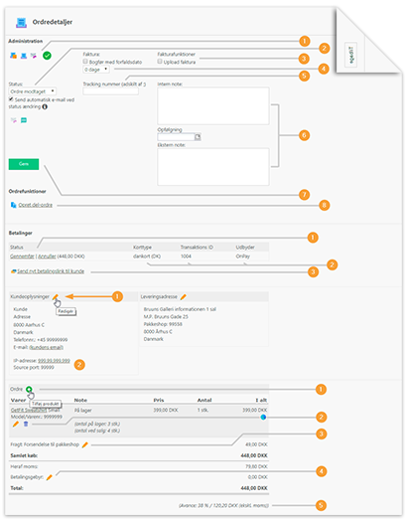Focus the Tracking nummer input field
Screen dimensions: 407x521
[111, 91]
